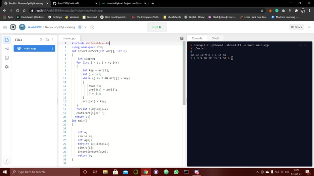Open the Apps bookmark
The image size is (314, 176).
click(8, 17)
